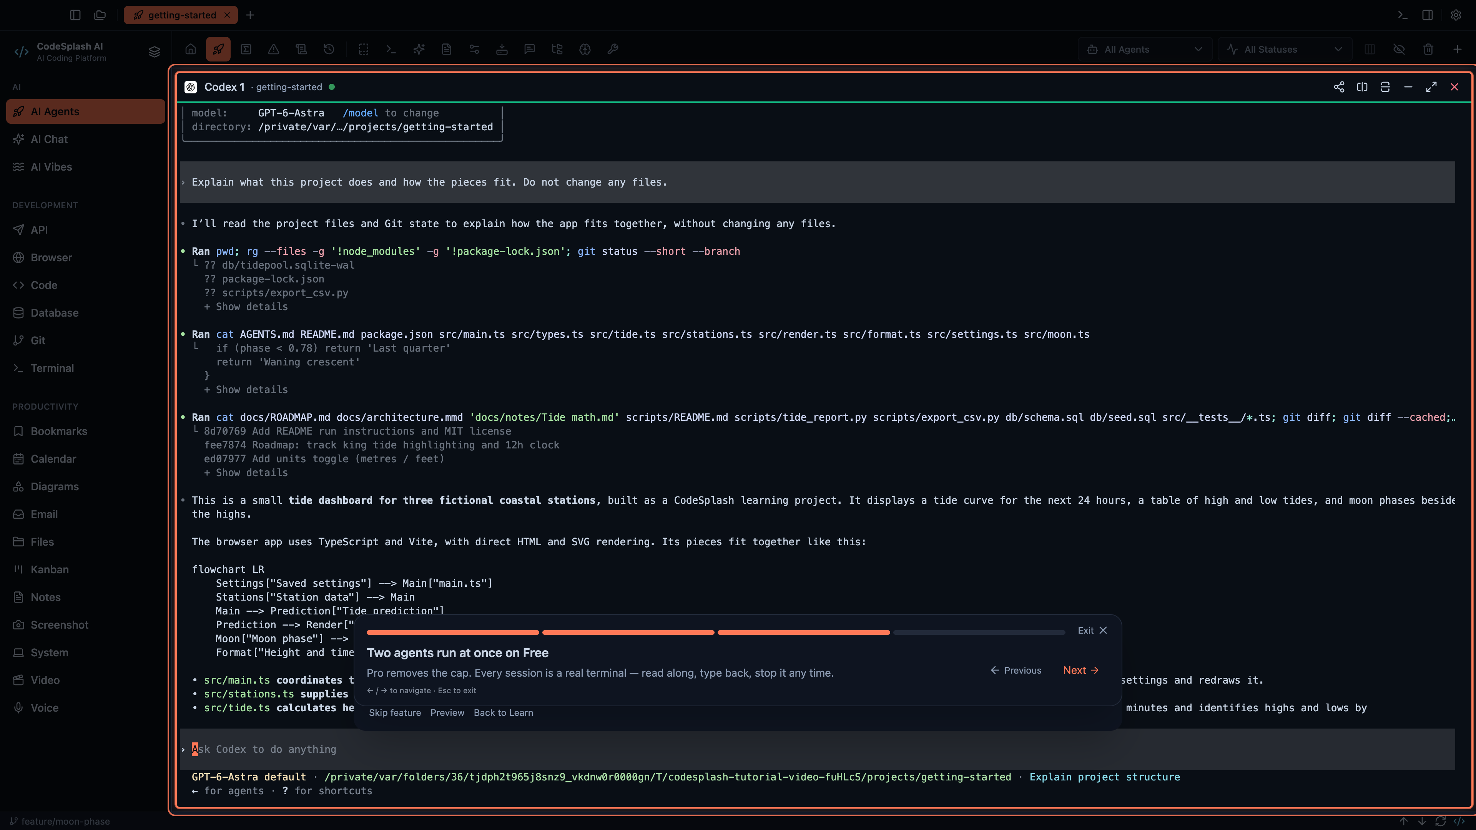
Task: Open the document toolbar icon
Action: tap(446, 49)
